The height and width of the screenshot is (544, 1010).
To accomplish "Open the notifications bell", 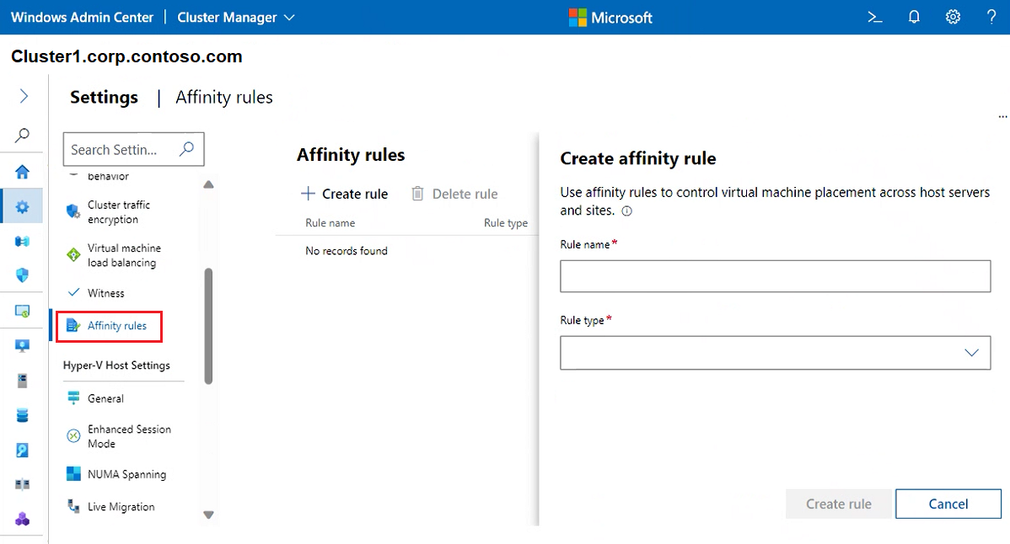I will pos(914,17).
